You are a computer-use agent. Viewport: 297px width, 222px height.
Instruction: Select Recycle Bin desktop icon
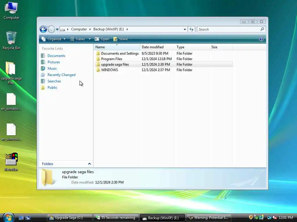click(11, 41)
